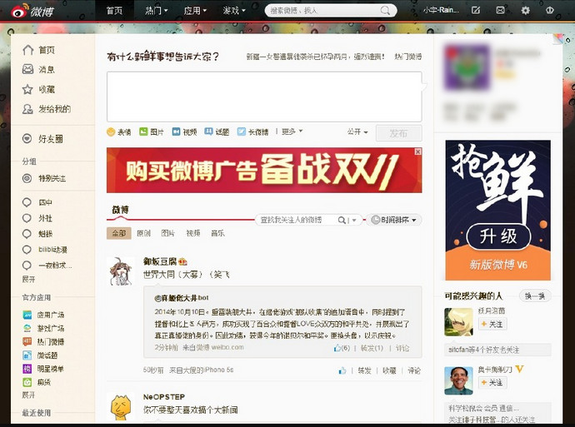Click the 视频 video icon in composer

point(177,132)
